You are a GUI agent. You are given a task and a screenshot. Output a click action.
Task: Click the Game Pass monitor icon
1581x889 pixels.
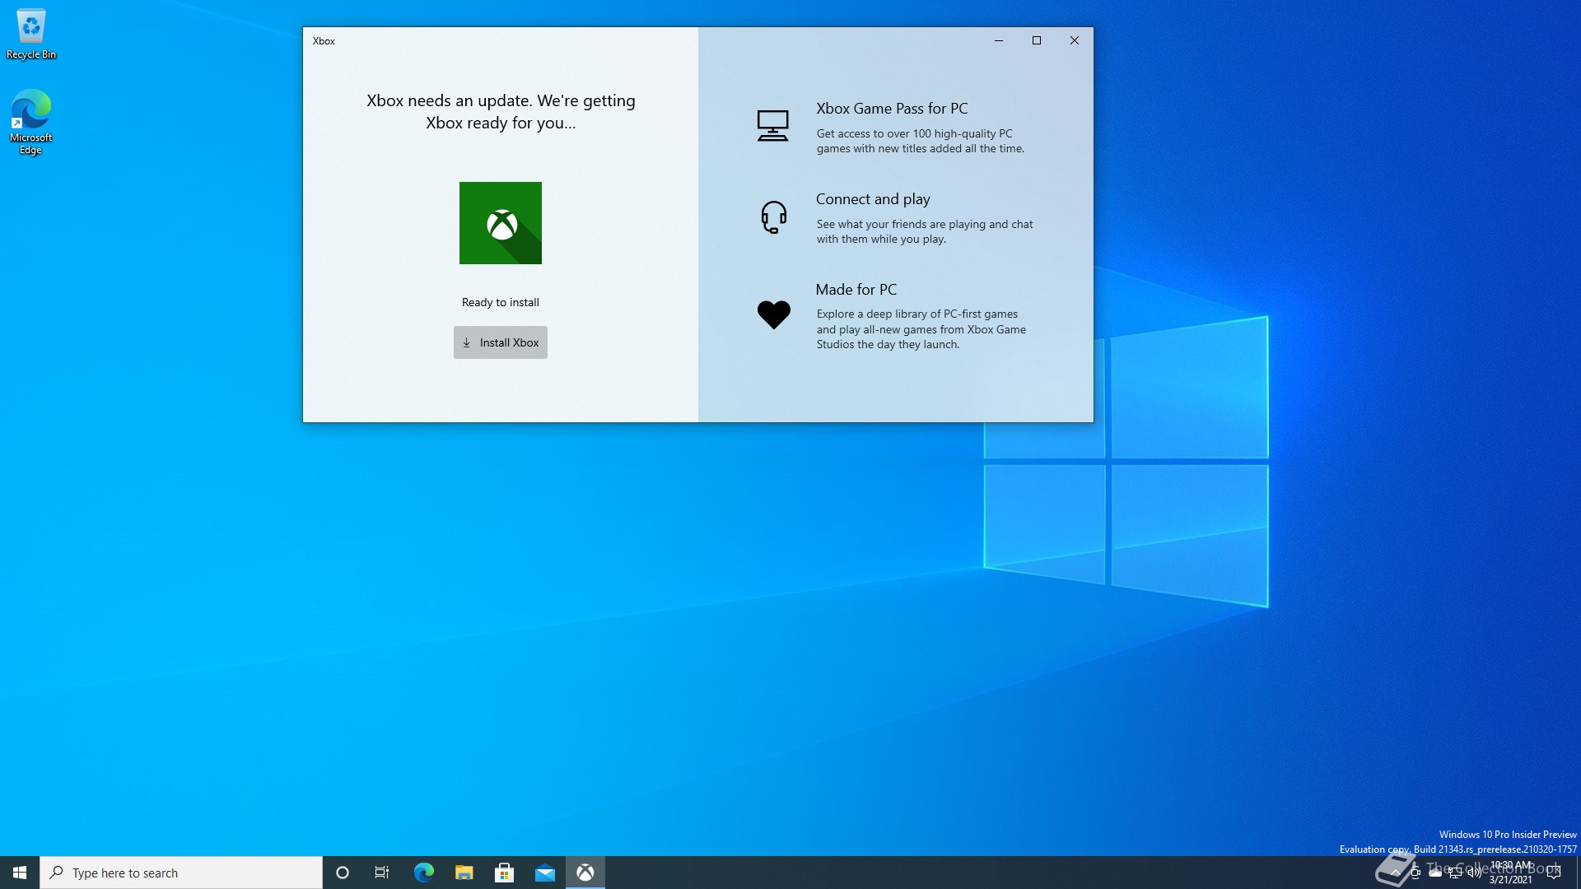click(772, 126)
